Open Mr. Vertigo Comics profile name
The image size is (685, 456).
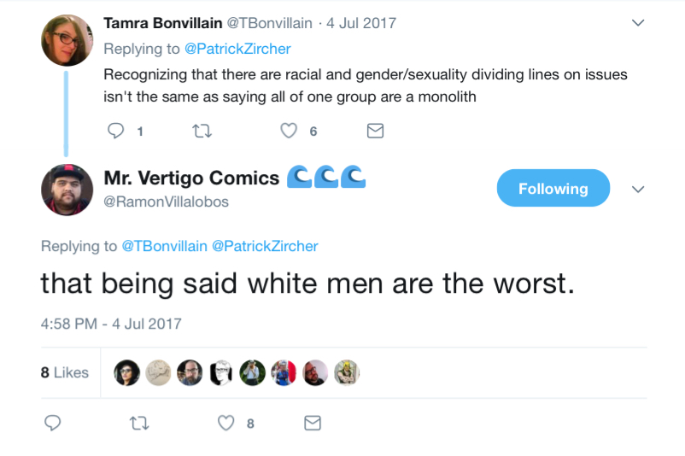point(191,178)
